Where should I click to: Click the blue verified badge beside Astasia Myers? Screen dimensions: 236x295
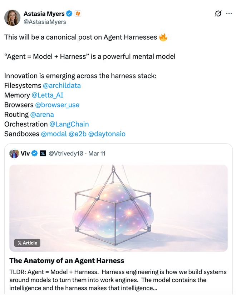69,14
